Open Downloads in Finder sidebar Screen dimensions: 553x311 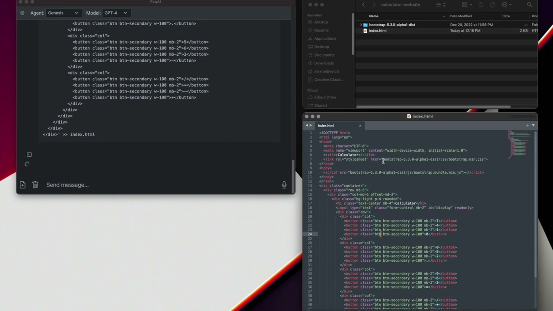point(324,63)
